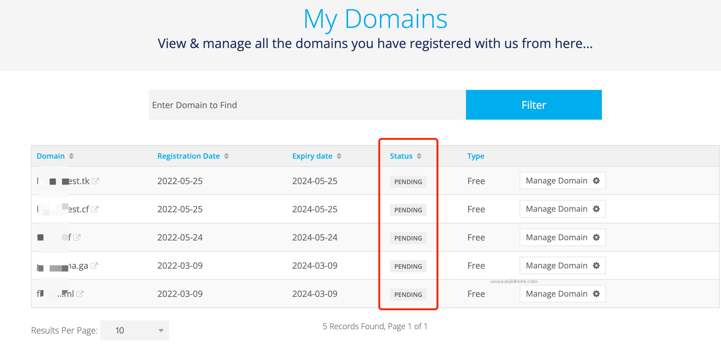Open Manage Domain on the last row
Screen dimensions: 721x362
(562, 294)
